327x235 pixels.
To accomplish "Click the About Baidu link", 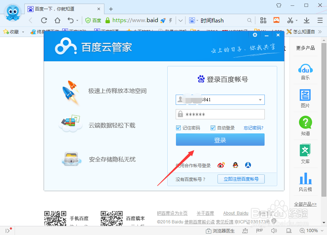I will (236, 213).
